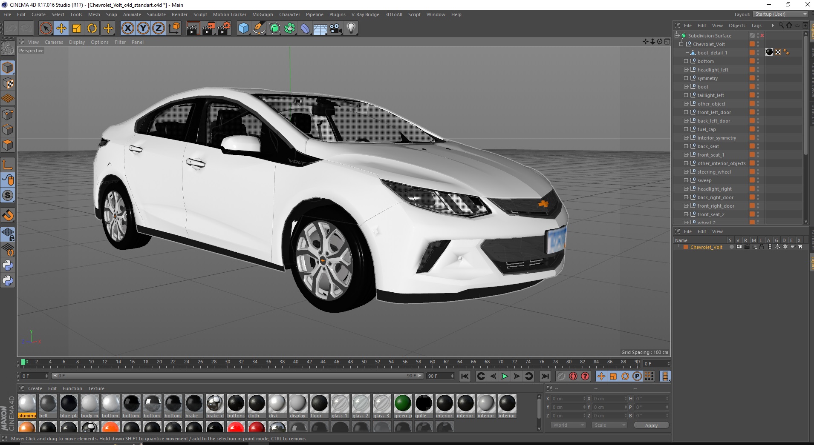
Task: Click Apply in coordinates panel
Action: (651, 425)
